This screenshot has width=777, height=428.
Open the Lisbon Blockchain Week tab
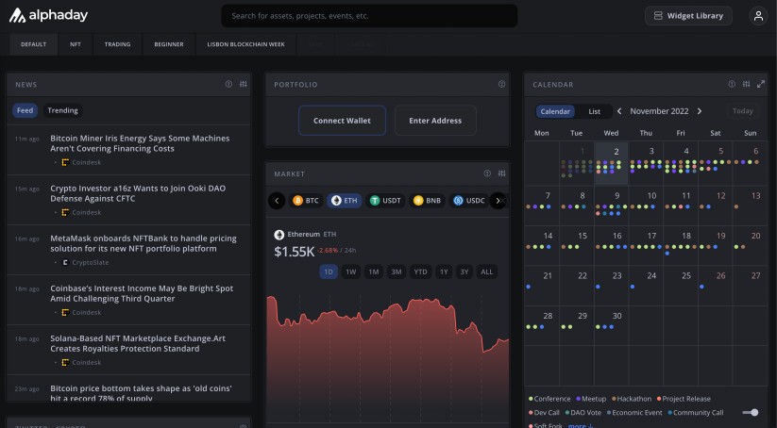tap(245, 44)
